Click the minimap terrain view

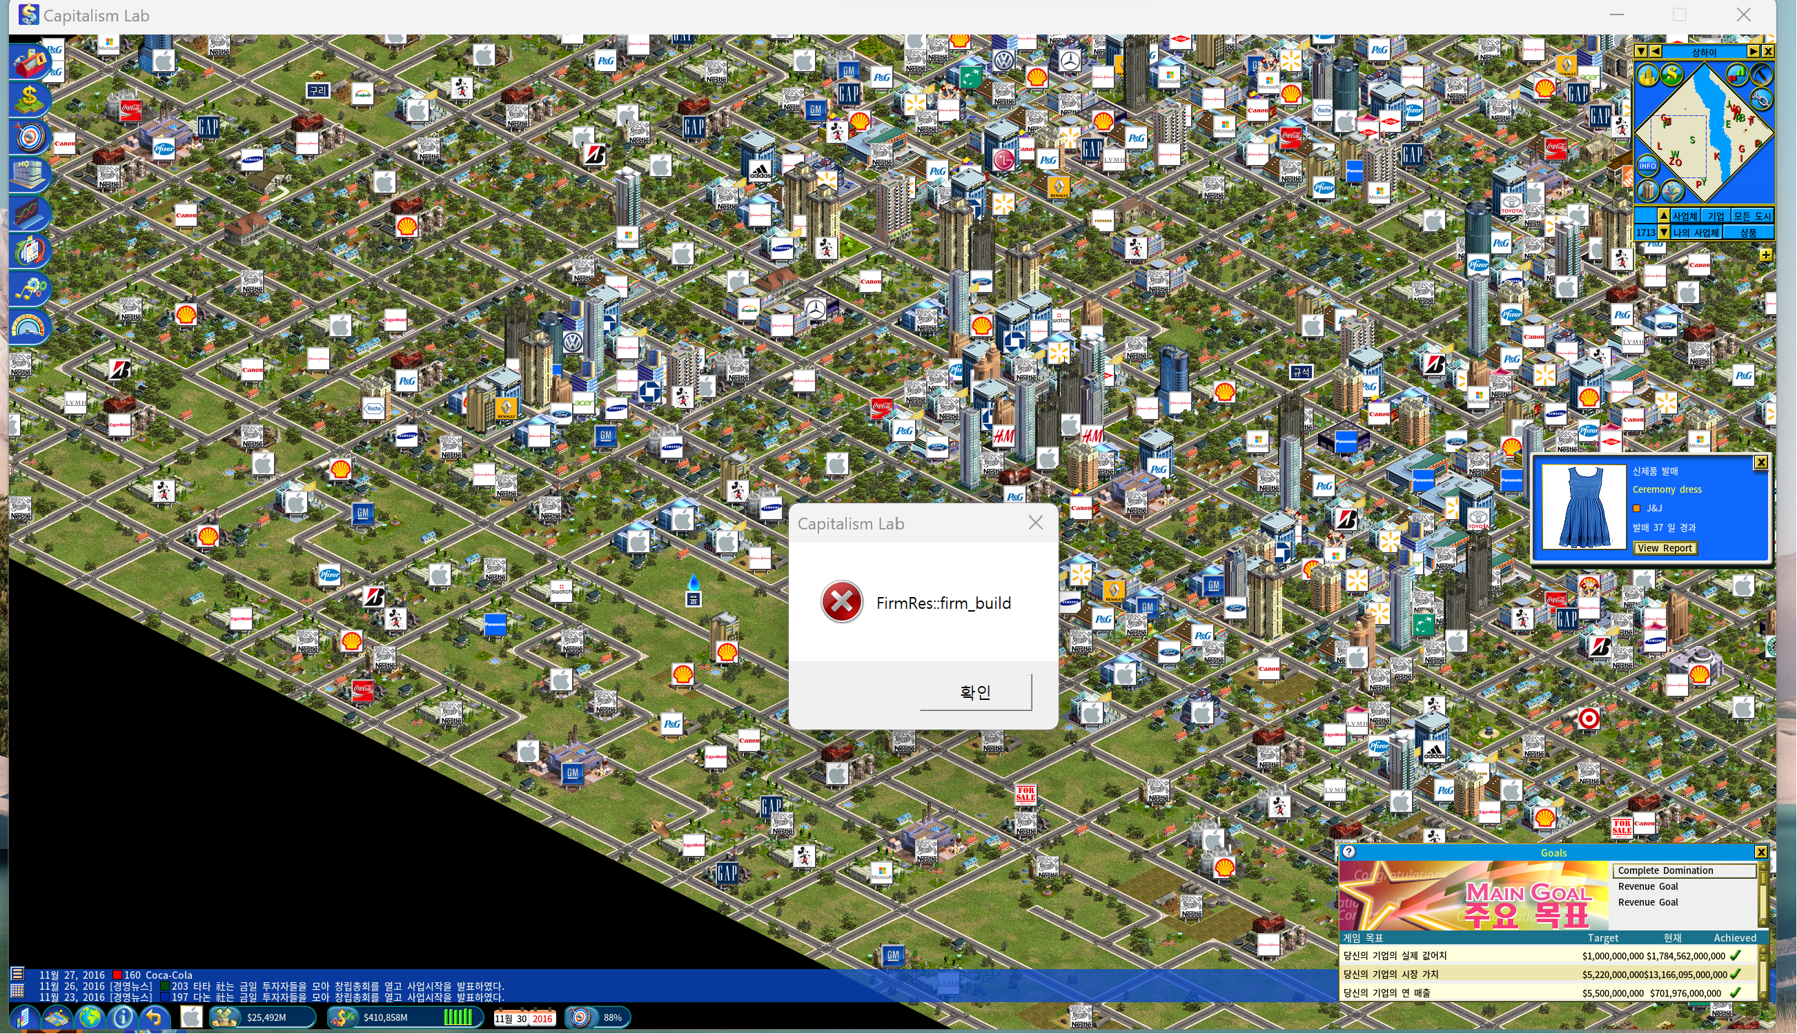[x=1705, y=133]
